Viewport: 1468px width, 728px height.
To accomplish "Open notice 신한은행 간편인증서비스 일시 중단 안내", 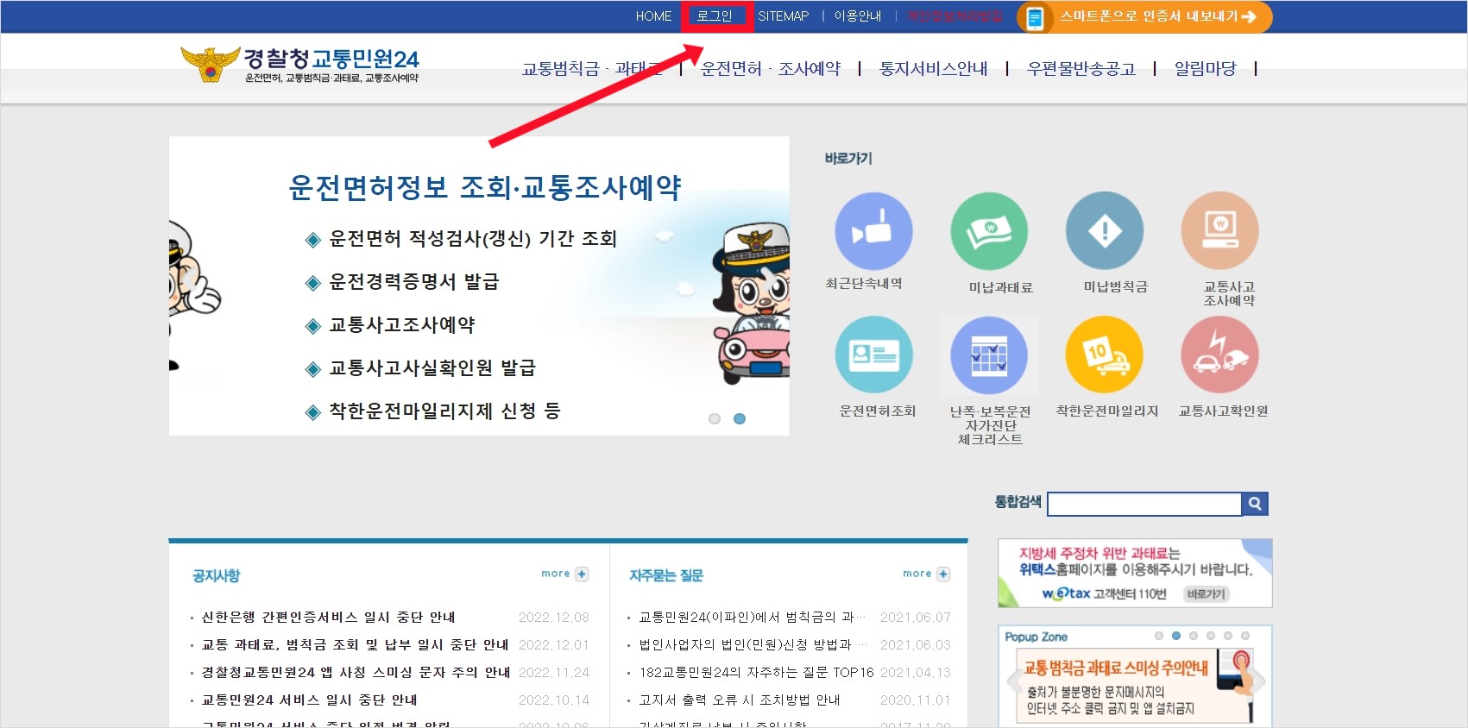I will point(328,618).
